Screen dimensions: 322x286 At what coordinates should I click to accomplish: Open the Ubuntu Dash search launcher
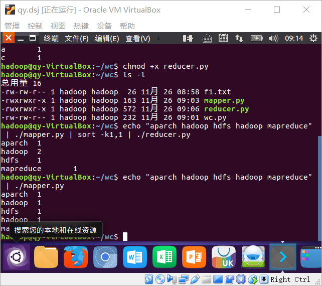click(x=17, y=257)
